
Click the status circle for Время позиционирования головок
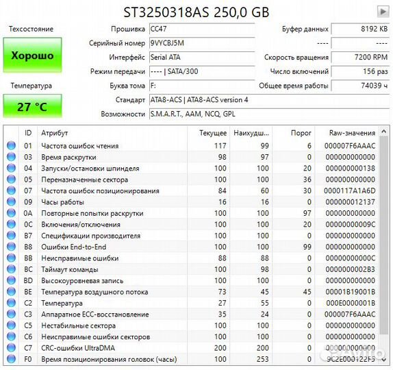pos(11,359)
